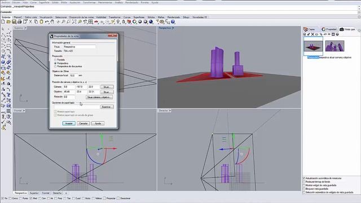Enable Mostrar widget de vista guardada checkbox
This screenshot has width=361, height=203.
pos(304,185)
